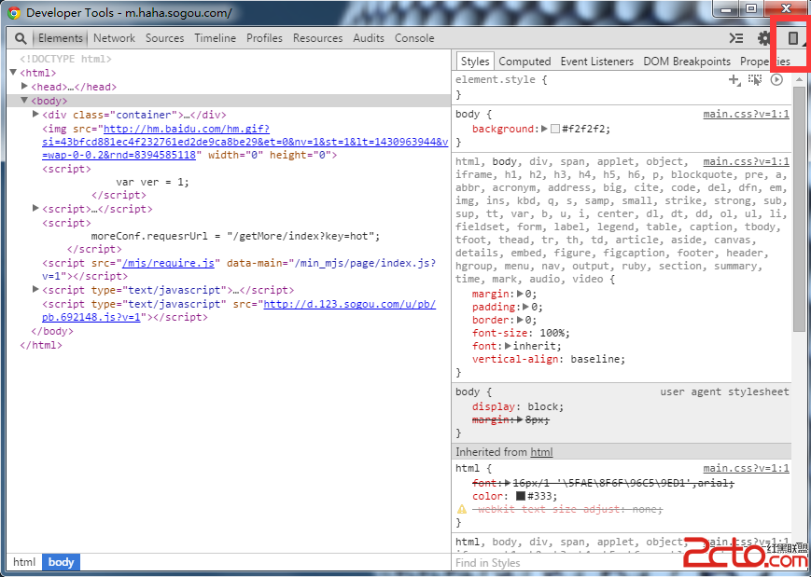The width and height of the screenshot is (811, 577).
Task: Click the magnifier inspect element icon
Action: click(x=21, y=38)
